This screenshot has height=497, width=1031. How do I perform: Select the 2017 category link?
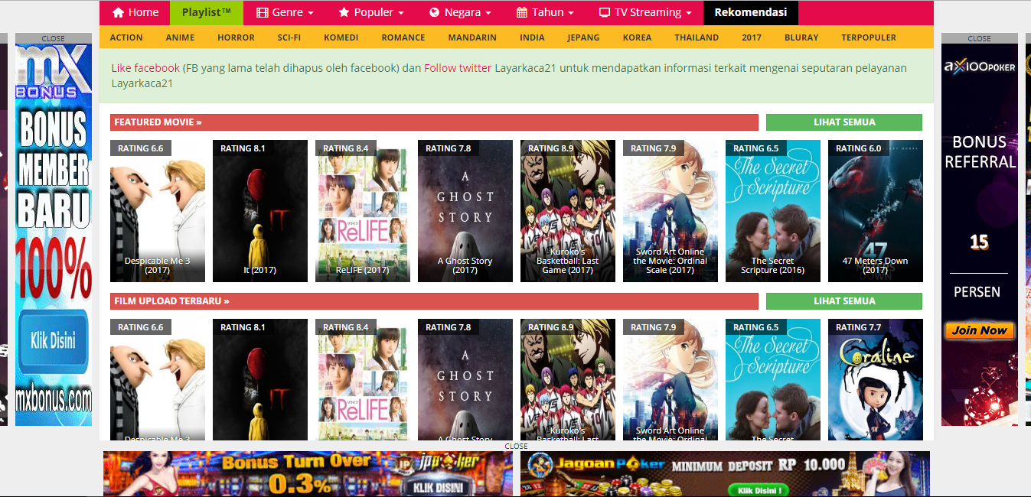[x=752, y=37]
